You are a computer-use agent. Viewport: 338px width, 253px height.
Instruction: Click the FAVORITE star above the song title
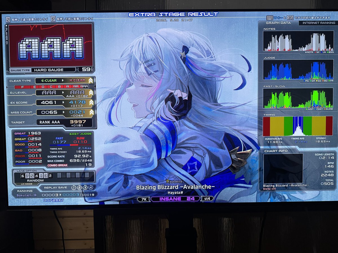(168, 181)
